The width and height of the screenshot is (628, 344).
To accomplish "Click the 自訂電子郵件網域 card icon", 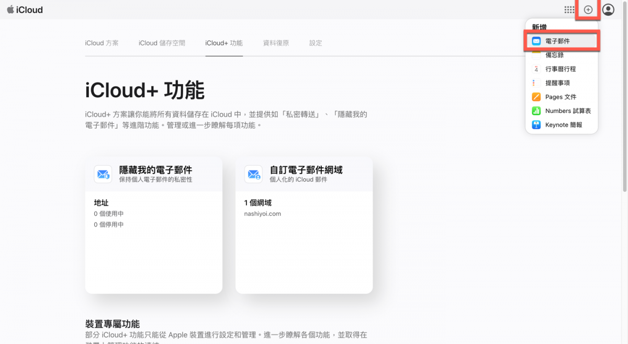I will (x=253, y=174).
